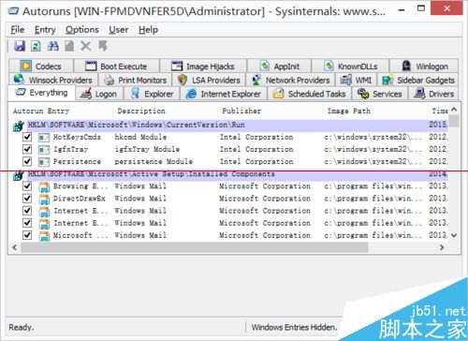Open the Drivers tab
The height and width of the screenshot is (341, 468).
coord(433,94)
